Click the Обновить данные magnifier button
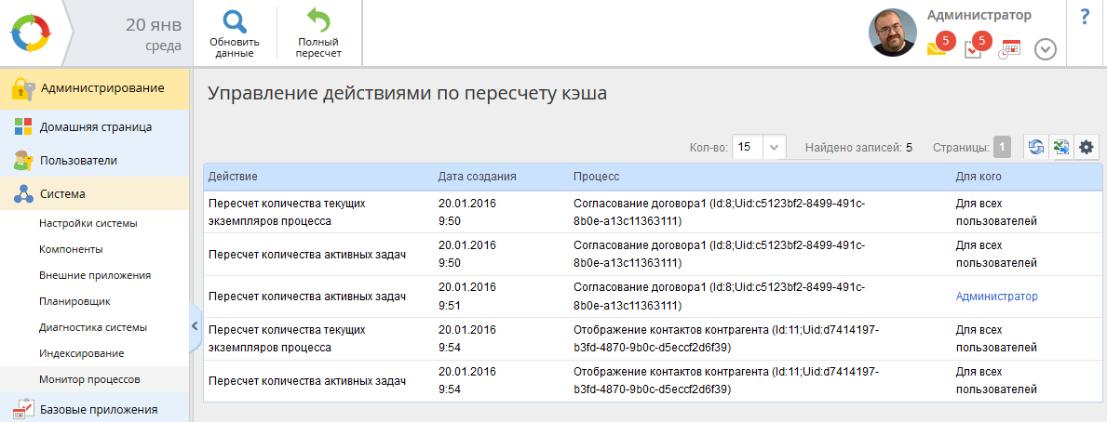The height and width of the screenshot is (422, 1107). point(235,33)
